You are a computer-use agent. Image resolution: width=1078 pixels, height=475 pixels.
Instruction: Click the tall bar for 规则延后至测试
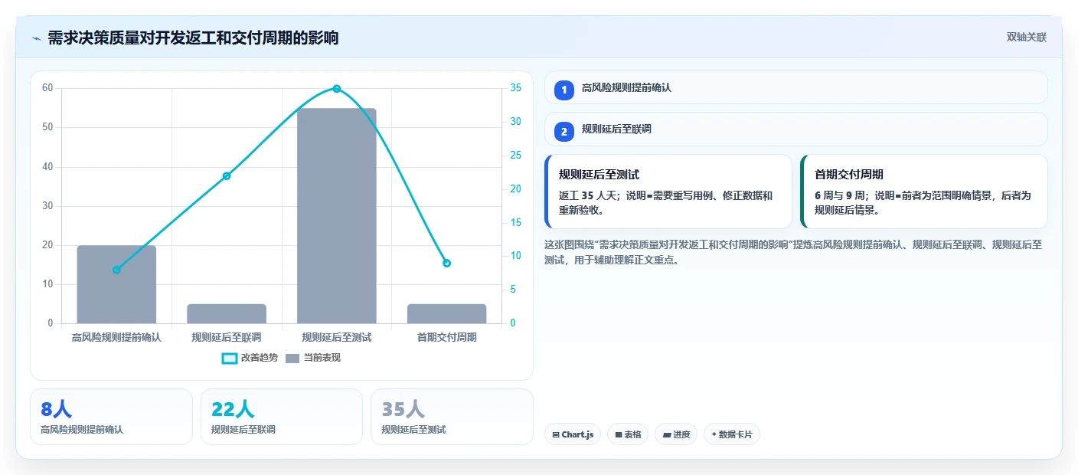click(x=337, y=216)
